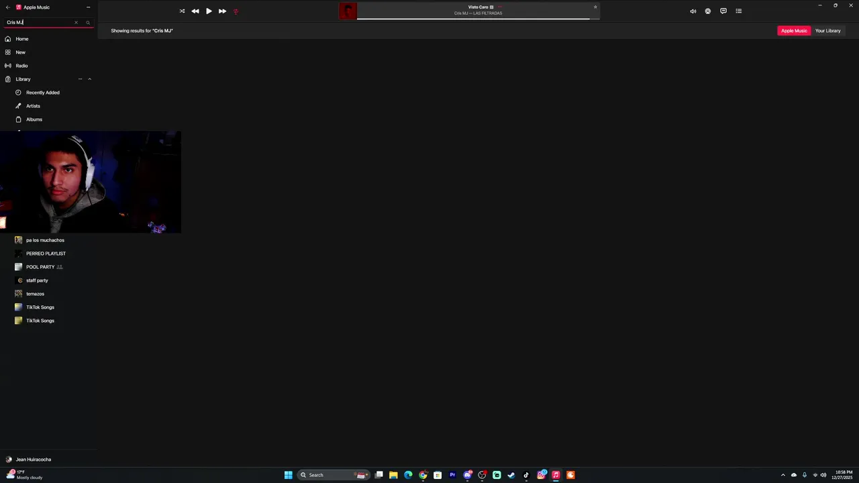Clear the Cris MJ search text
The width and height of the screenshot is (859, 483).
76,23
